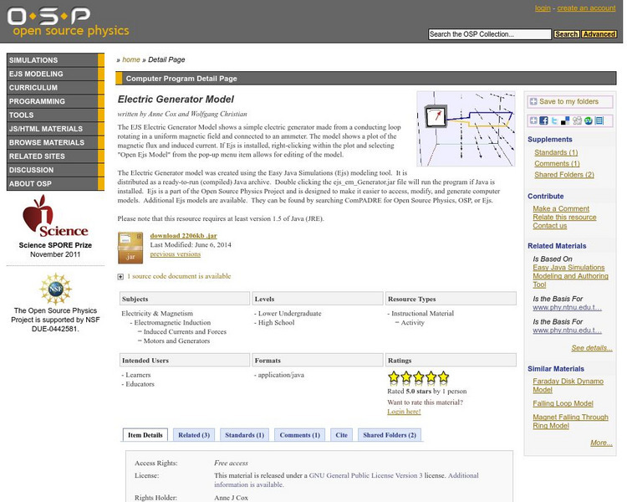627x502 pixels.
Task: Click the Make a Comment link
Action: [x=561, y=208]
